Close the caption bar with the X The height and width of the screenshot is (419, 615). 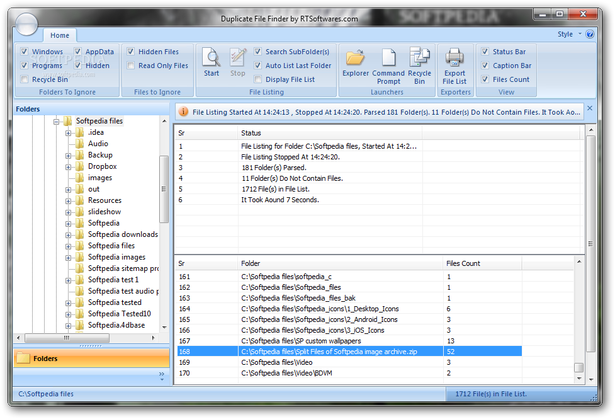589,108
